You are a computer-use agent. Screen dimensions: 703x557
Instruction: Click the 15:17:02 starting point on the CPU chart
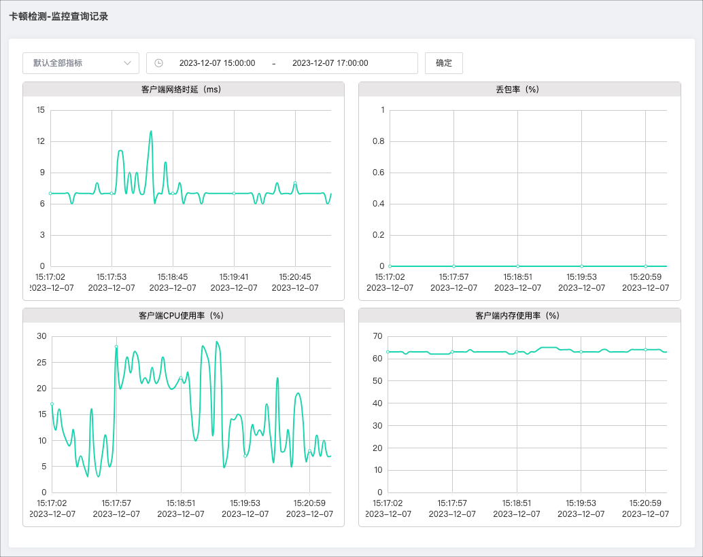52,404
